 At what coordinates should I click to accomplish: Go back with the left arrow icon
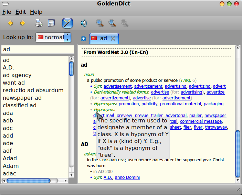coord(10,23)
